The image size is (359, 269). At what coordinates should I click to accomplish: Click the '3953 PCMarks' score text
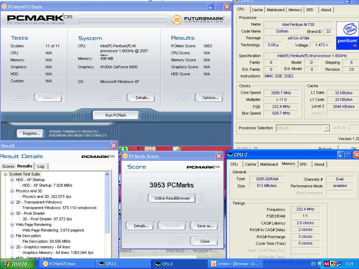(x=172, y=185)
